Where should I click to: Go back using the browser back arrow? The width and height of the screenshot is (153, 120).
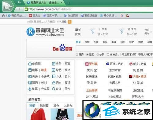[20, 9]
